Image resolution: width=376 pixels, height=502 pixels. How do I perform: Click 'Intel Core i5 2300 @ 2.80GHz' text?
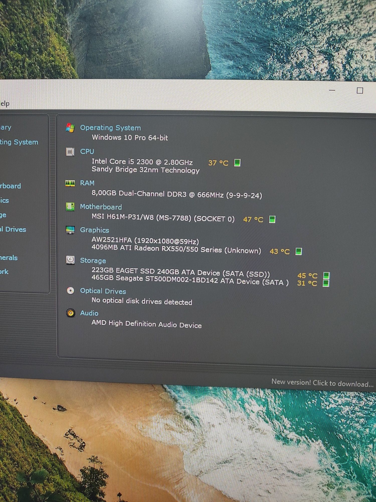click(142, 162)
